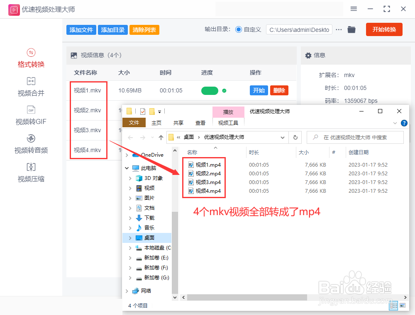
Task: Open the output folder picker icon
Action: 352,29
